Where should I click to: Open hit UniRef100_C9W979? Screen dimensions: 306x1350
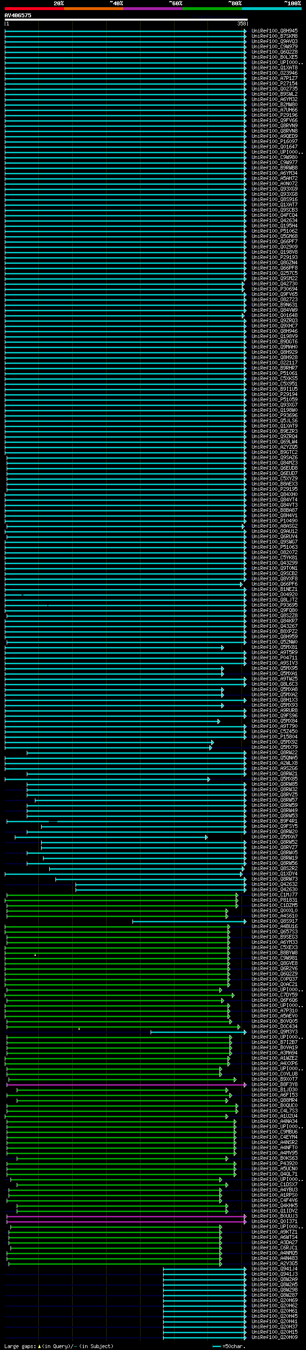pos(274,46)
